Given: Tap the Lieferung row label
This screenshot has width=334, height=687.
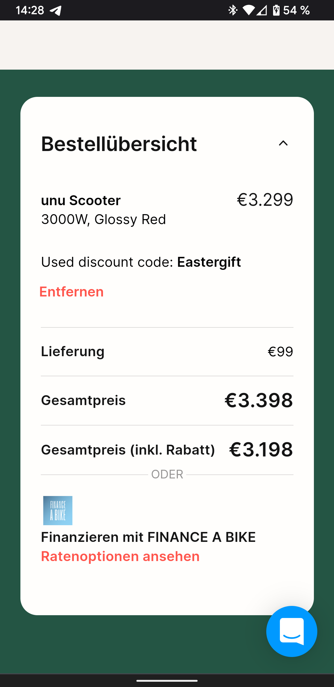Looking at the screenshot, I should (73, 352).
